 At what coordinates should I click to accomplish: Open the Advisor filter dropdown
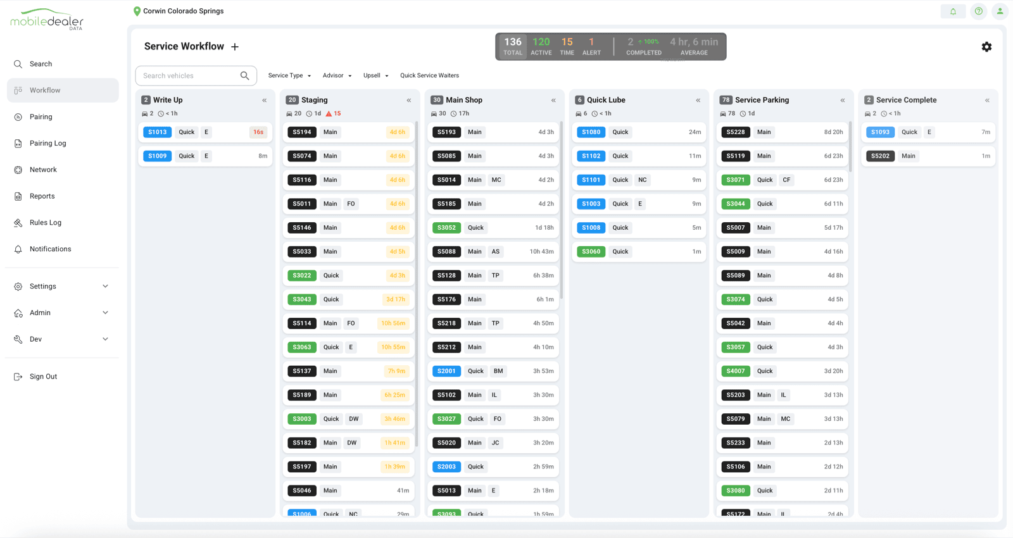pyautogui.click(x=337, y=76)
